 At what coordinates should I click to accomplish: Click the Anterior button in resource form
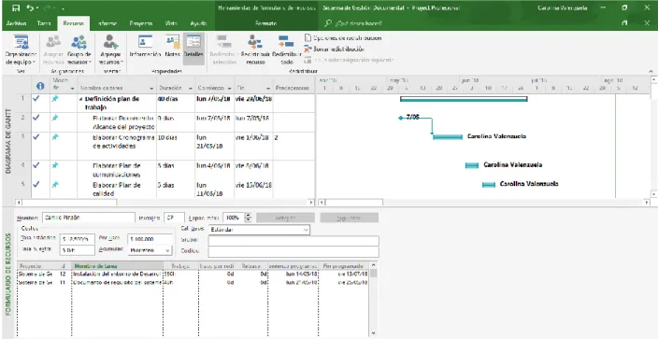[x=285, y=218]
